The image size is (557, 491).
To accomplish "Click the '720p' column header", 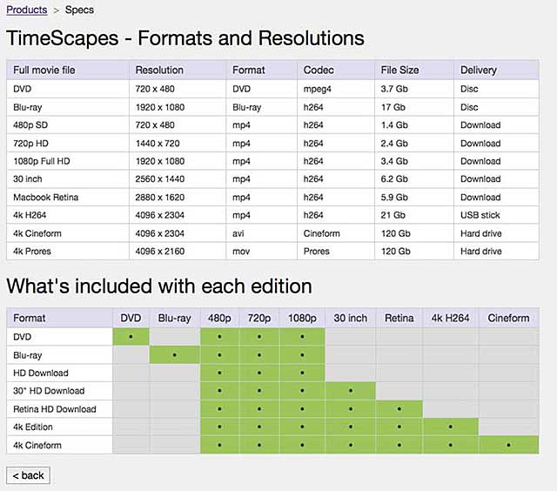I will click(x=259, y=318).
